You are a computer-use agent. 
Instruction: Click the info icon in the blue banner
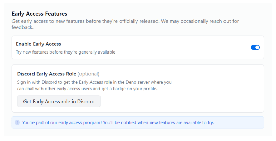pyautogui.click(x=17, y=122)
